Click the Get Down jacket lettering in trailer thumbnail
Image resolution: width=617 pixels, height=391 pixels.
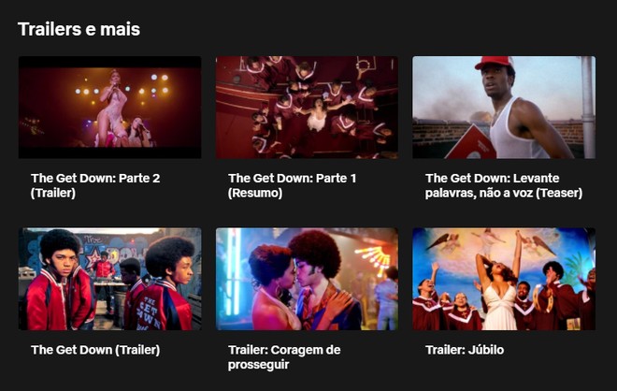tap(149, 313)
